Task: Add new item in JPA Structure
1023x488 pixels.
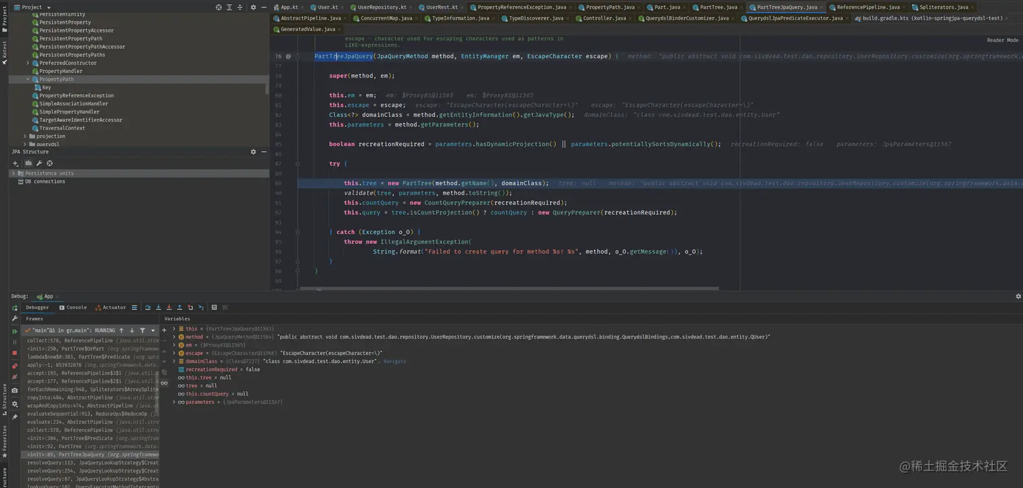Action: coord(16,164)
